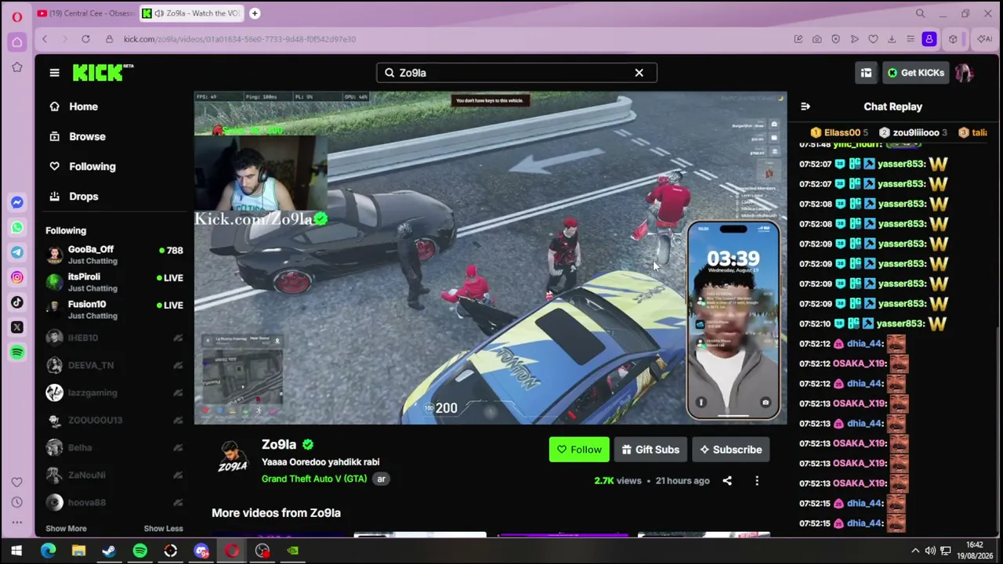Open Spotify in Opera sidebar
Screen dimensions: 1003x564
(16, 352)
